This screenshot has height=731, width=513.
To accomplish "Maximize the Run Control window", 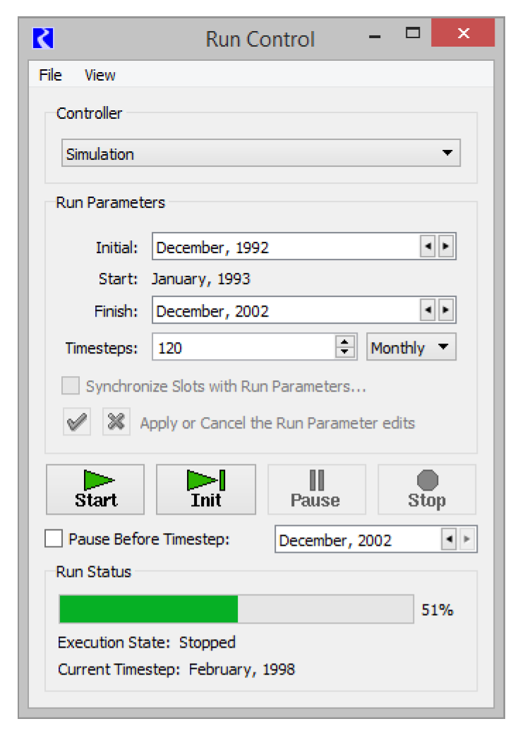I will (x=413, y=33).
